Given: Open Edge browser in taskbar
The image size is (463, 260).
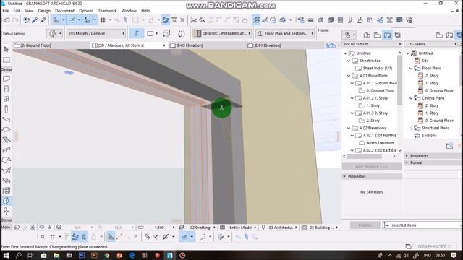Looking at the screenshot, I should [132, 255].
